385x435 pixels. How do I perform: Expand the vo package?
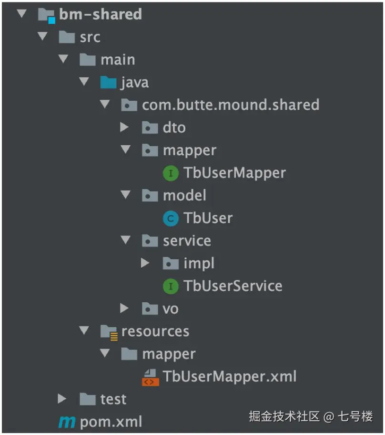coord(124,308)
